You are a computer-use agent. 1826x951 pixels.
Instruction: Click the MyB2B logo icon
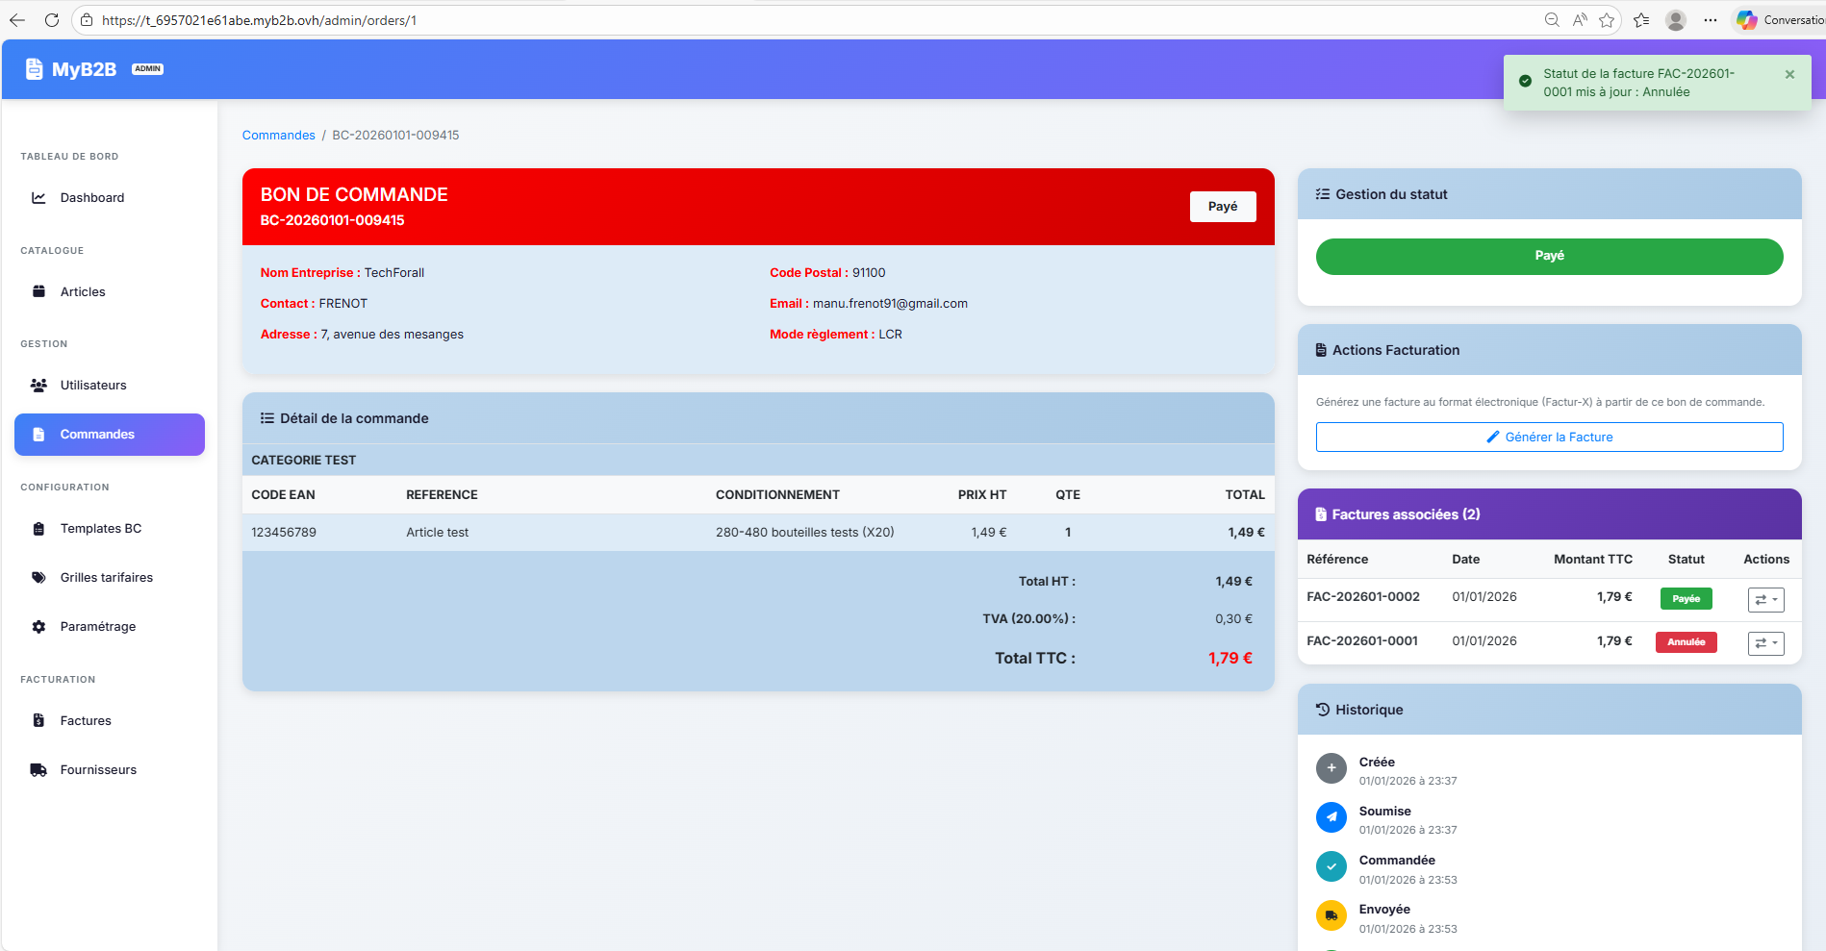pyautogui.click(x=34, y=69)
